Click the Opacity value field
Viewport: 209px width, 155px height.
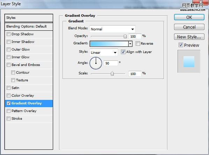click(135, 36)
